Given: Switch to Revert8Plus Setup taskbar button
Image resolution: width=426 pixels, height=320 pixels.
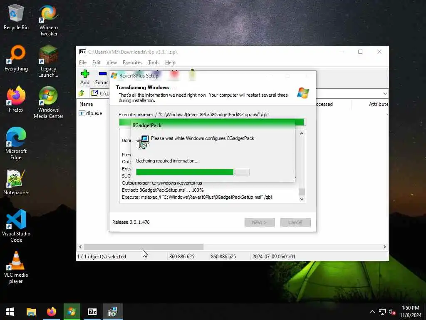Looking at the screenshot, I should coord(72,312).
